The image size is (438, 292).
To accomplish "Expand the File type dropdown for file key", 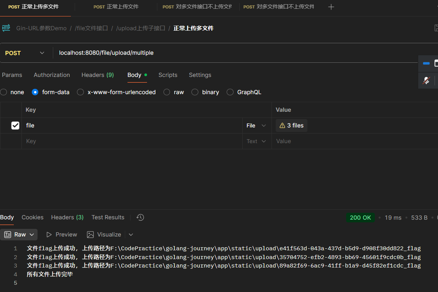I will point(256,126).
